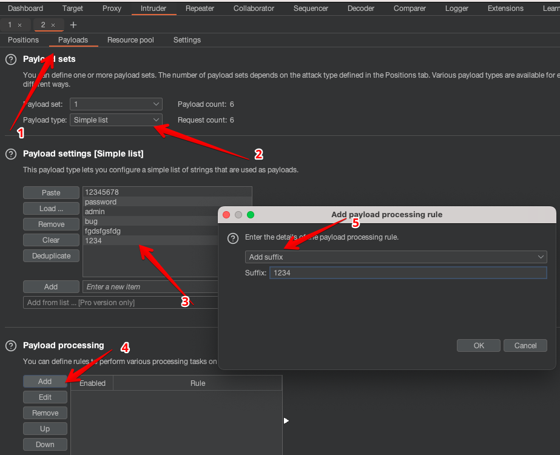This screenshot has height=455, width=560.
Task: Select payload item fgdsfgsfdg
Action: 150,231
